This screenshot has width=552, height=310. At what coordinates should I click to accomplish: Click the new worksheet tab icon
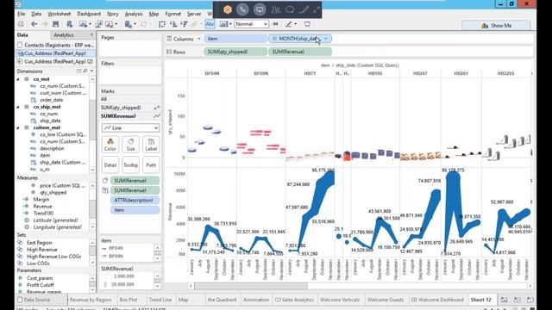(504, 300)
